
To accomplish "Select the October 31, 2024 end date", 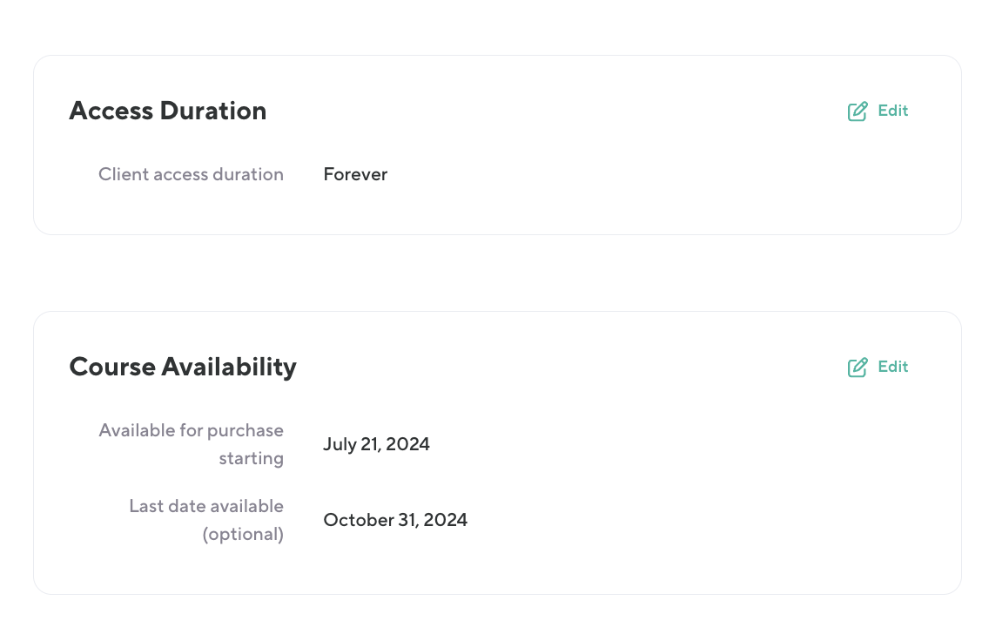I will 395,520.
